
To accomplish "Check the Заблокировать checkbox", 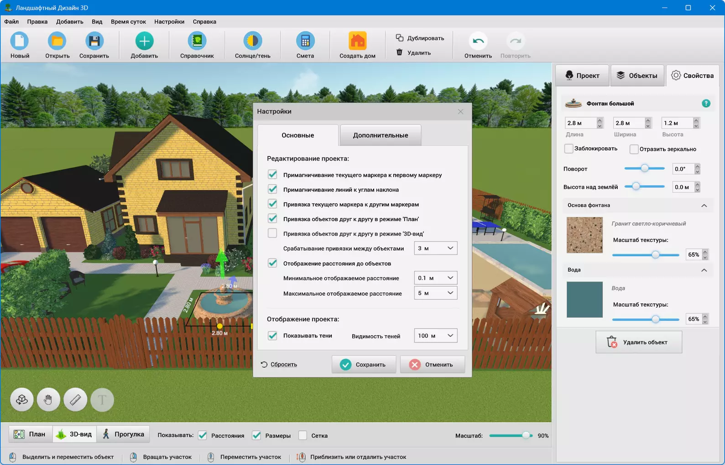I will pyautogui.click(x=569, y=149).
